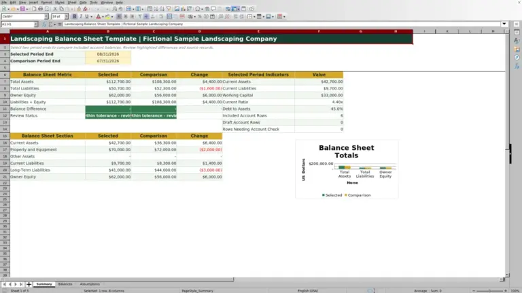Toggle Underline formatting
The width and height of the screenshot is (522, 293).
click(87, 16)
